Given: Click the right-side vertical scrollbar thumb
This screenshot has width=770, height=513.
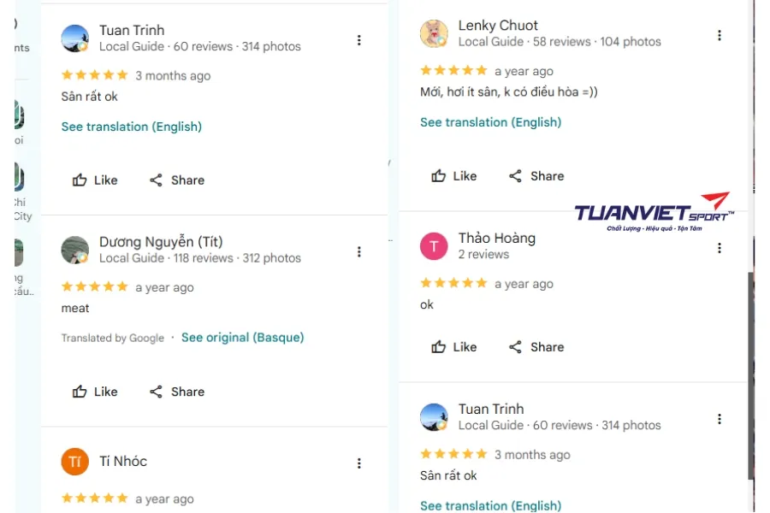Looking at the screenshot, I should (x=751, y=375).
